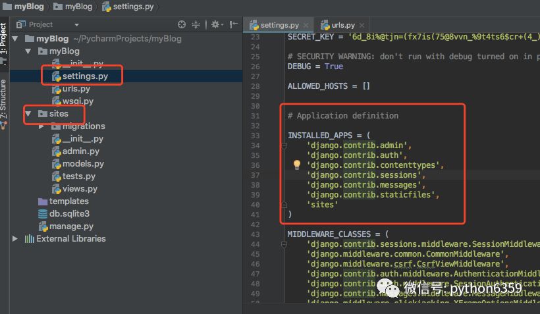This screenshot has width=540, height=314.
Task: Open models.py in the project tree
Action: (x=83, y=163)
